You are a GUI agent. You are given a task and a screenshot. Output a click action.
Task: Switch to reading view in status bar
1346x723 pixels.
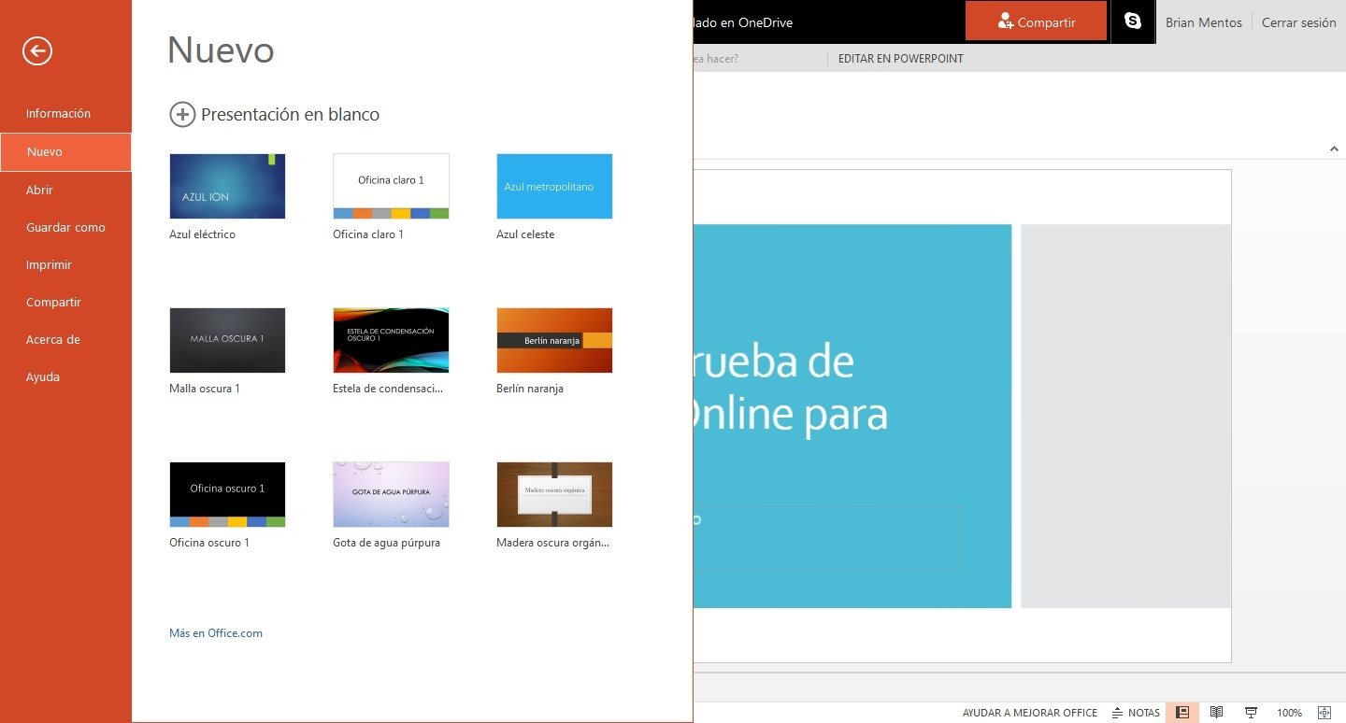click(x=1216, y=713)
